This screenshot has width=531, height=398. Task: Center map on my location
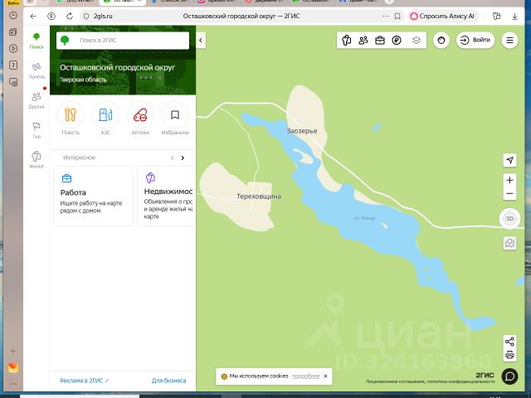(x=509, y=160)
